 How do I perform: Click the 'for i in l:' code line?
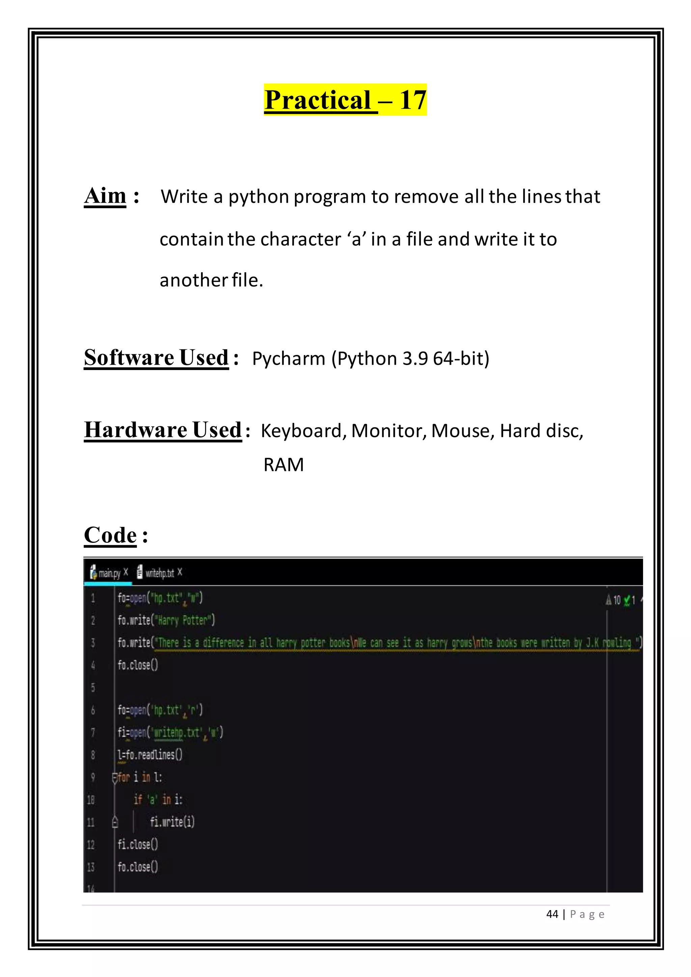140,777
